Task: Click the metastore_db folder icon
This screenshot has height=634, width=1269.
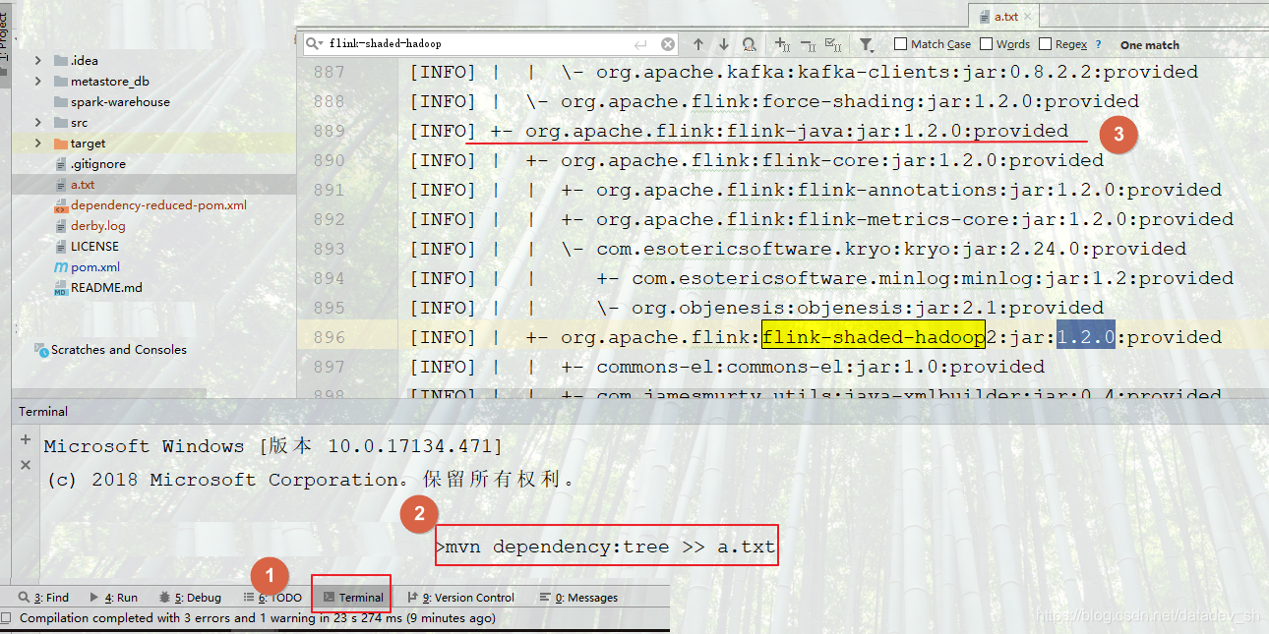Action: [x=61, y=81]
